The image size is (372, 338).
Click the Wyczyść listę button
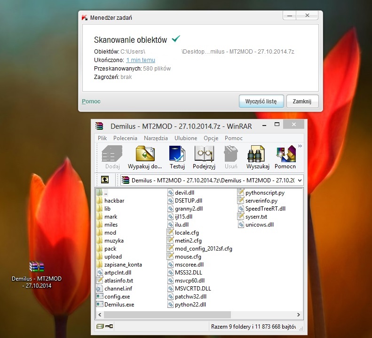(x=261, y=102)
